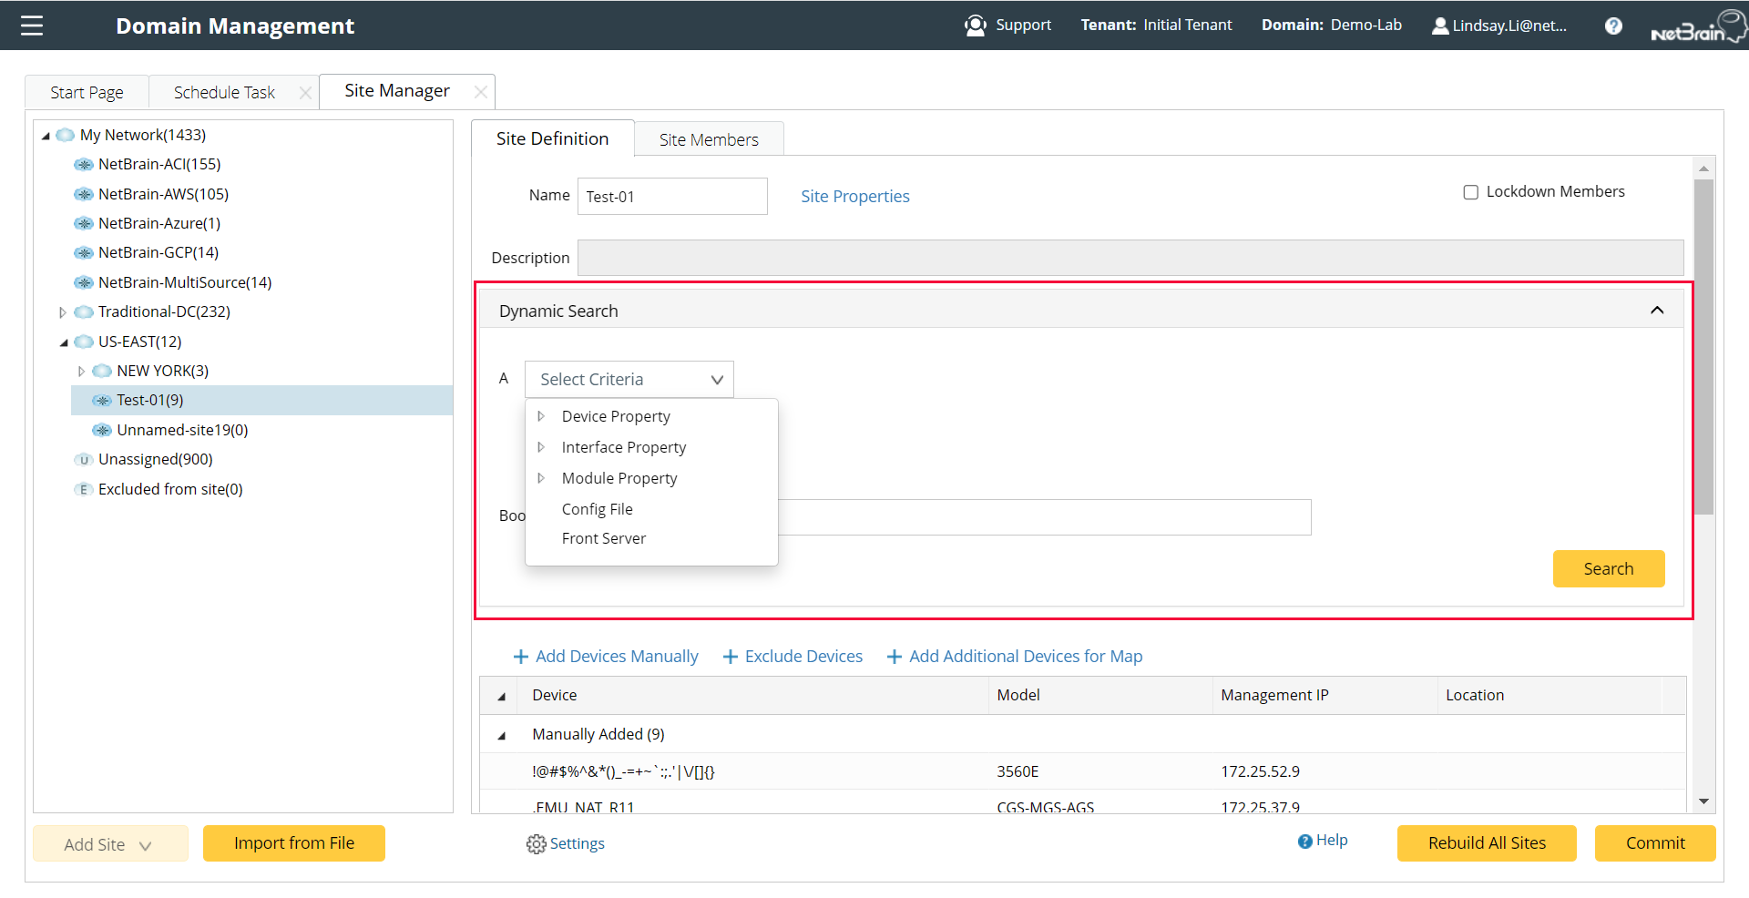
Task: Enable the Lockdown Members checkbox
Action: tap(1470, 192)
